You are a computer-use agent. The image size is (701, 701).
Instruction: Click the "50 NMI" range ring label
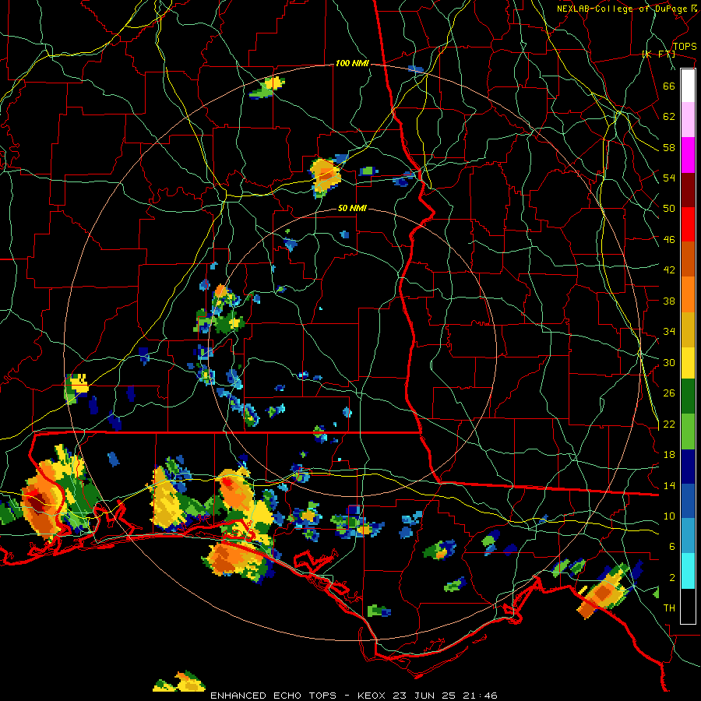tap(352, 208)
